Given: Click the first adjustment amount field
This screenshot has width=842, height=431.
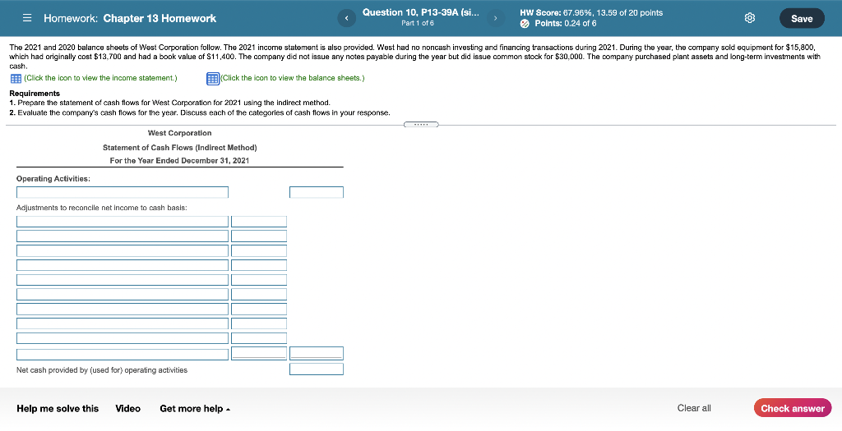Looking at the screenshot, I should [259, 222].
